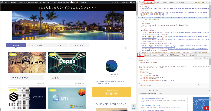The height and width of the screenshot is (111, 211).
Task: Add a new style rule with plus
Action: (204, 58)
